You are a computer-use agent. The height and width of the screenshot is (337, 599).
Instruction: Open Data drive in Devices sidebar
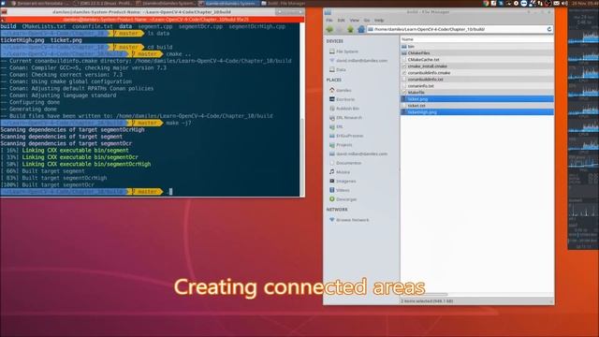(341, 69)
